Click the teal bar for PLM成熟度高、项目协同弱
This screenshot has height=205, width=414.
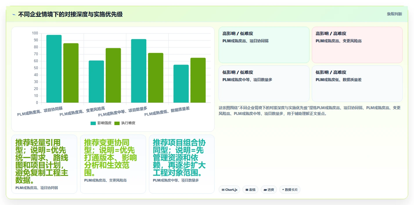(x=54, y=69)
